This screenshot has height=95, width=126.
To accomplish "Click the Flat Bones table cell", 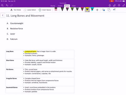I will point(14,73).
